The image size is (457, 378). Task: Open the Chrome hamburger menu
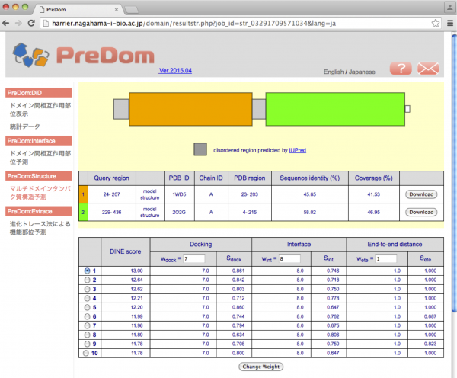[447, 24]
